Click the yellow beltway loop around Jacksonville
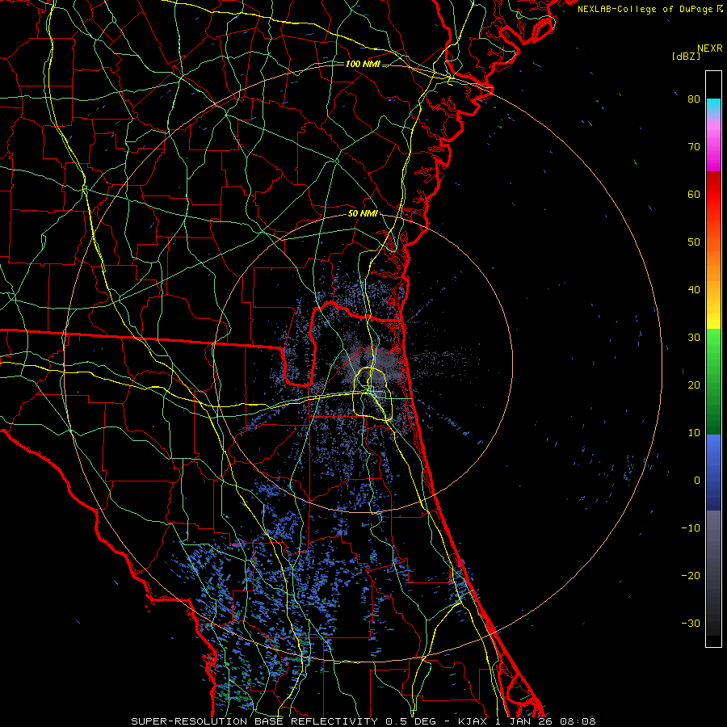 pyautogui.click(x=373, y=393)
